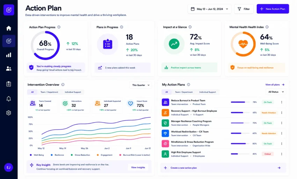
Task: Toggle the Stress Reduction legend series
Action: click(x=80, y=155)
